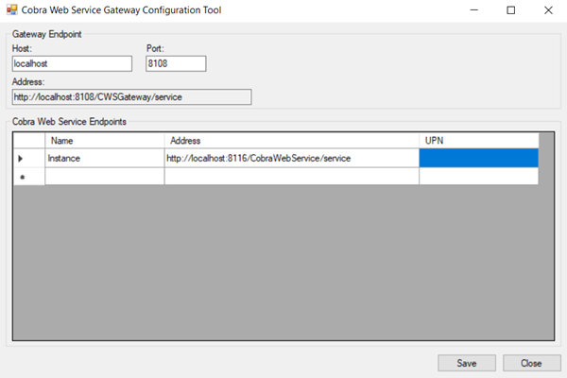
Task: Click the highlighted UPN cell of Instance
Action: [478, 158]
